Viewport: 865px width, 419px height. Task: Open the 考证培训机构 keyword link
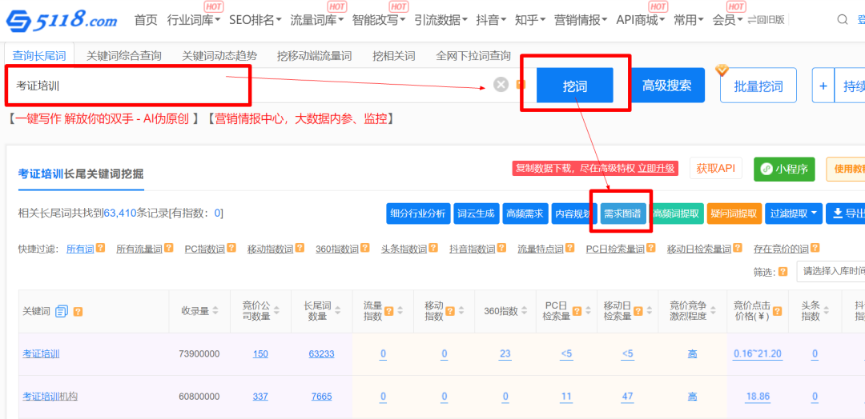coord(50,396)
